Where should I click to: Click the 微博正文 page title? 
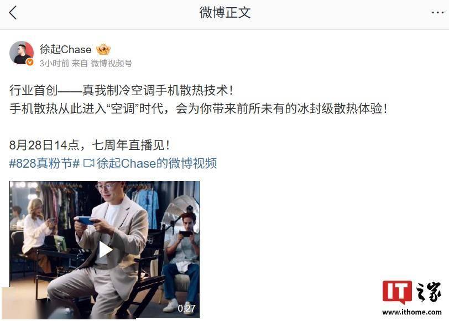225,13
